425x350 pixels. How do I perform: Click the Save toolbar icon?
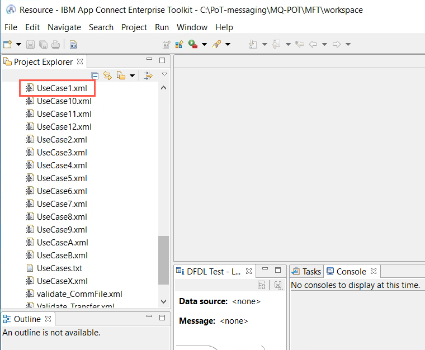coord(30,44)
